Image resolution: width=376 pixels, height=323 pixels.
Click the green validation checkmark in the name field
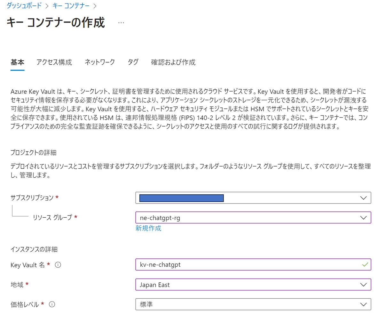pos(364,265)
